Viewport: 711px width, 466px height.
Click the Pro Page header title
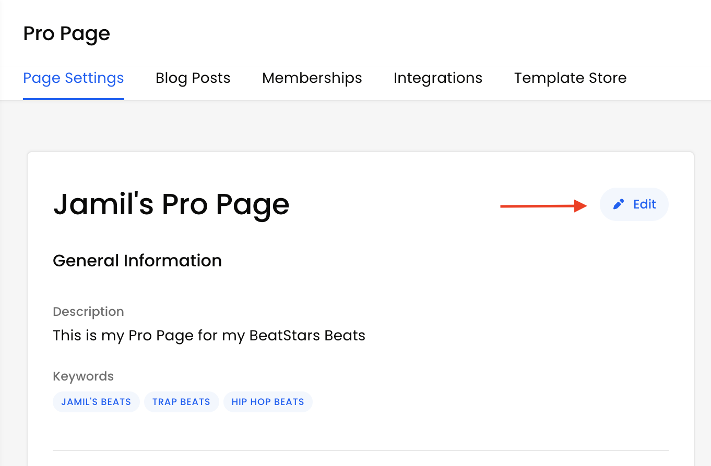(67, 34)
